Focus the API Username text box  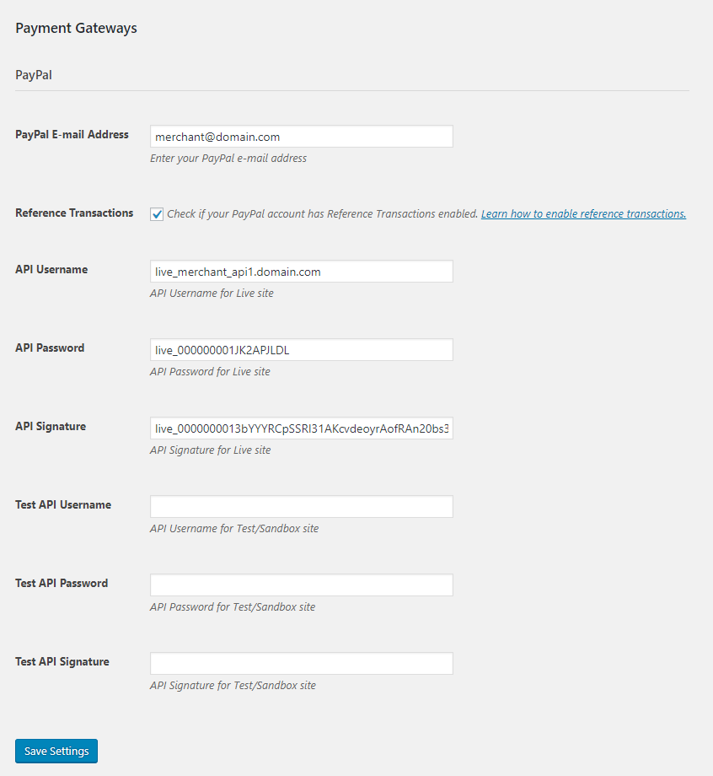point(301,272)
